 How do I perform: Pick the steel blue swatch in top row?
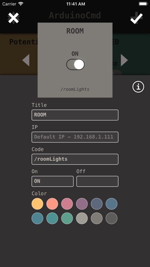[111, 204]
